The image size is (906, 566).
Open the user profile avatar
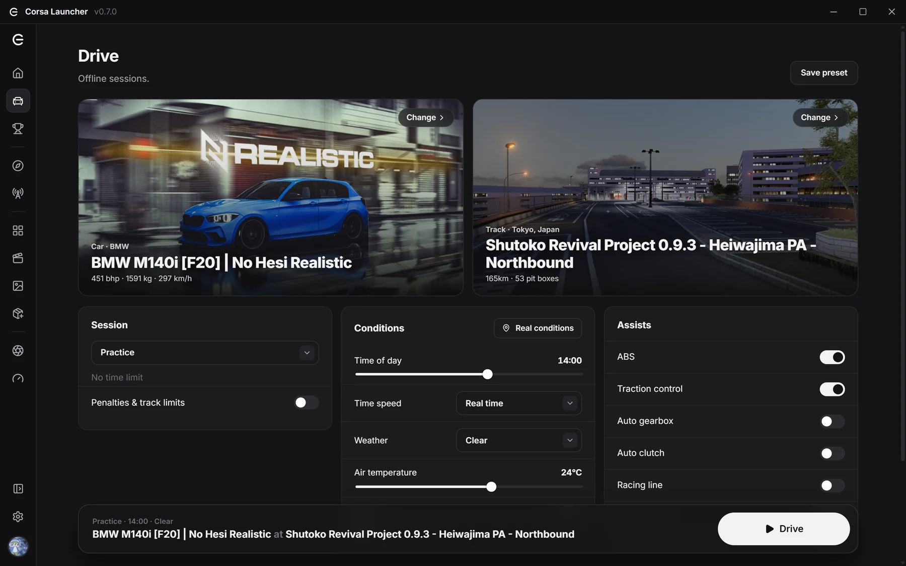click(x=18, y=546)
